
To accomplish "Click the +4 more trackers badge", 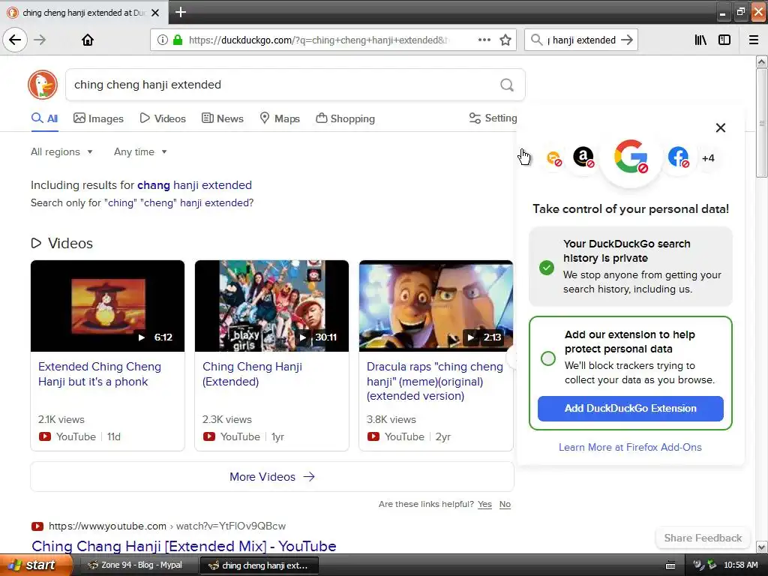I will [x=708, y=158].
